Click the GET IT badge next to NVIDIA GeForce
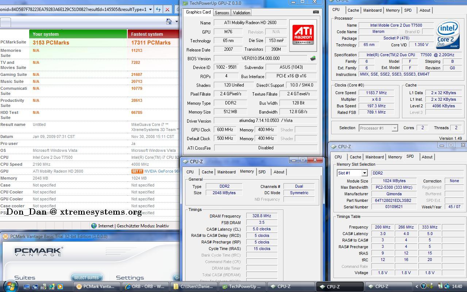The height and width of the screenshot is (292, 467). pos(137,171)
